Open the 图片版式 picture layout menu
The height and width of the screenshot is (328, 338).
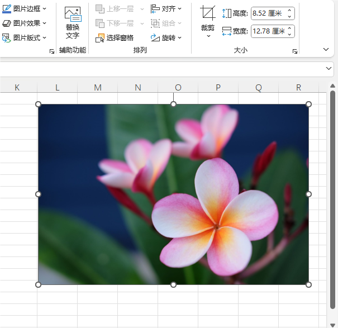click(x=24, y=38)
